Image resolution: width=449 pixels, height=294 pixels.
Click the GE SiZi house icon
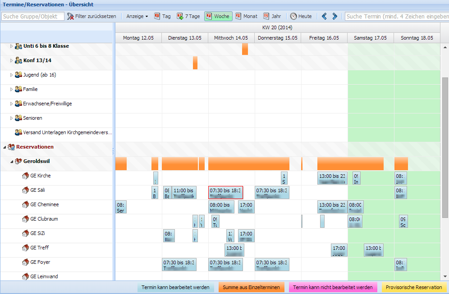[x=26, y=233]
